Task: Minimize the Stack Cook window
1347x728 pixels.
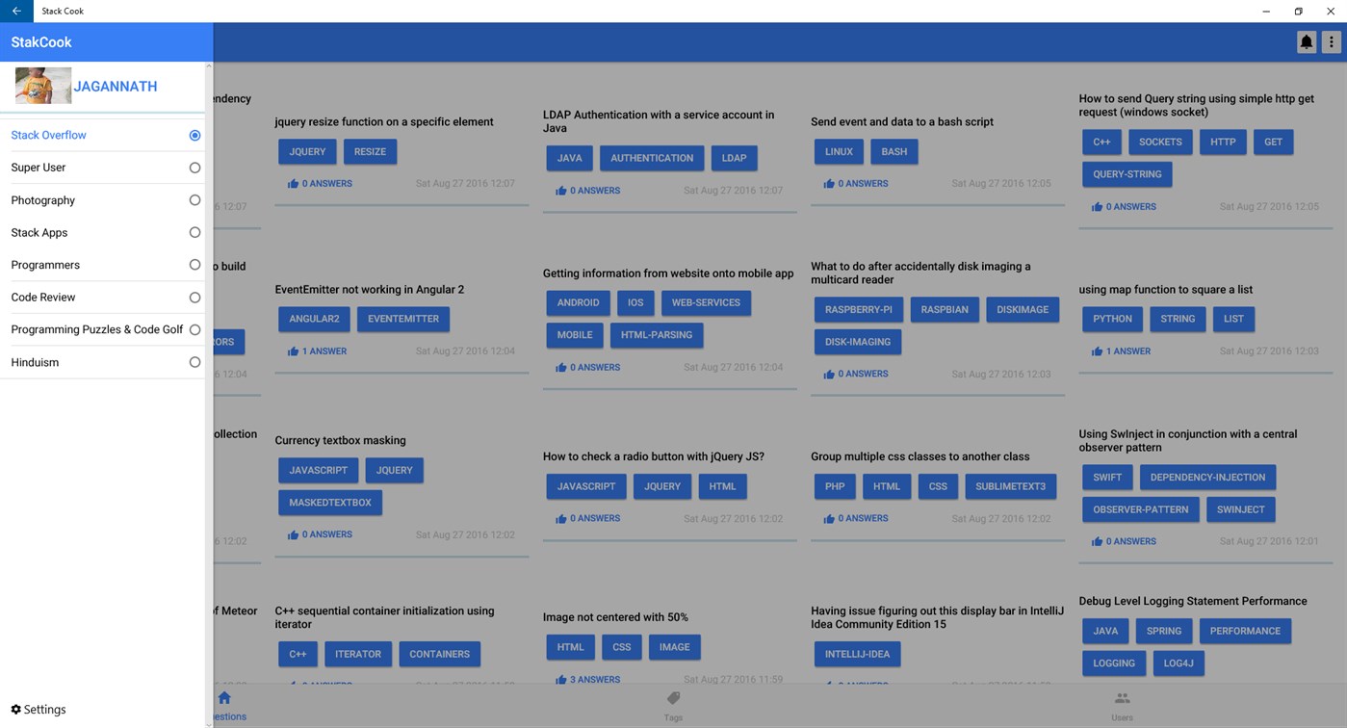Action: pyautogui.click(x=1266, y=11)
